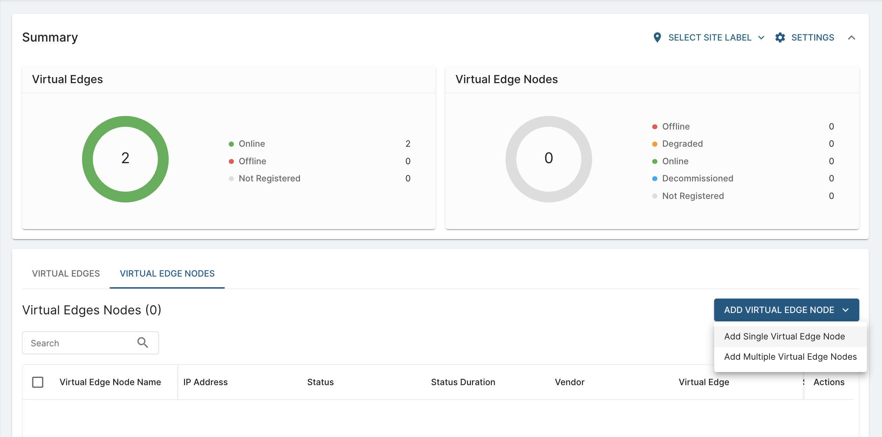Click the Virtual Edges donut chart

tap(125, 159)
